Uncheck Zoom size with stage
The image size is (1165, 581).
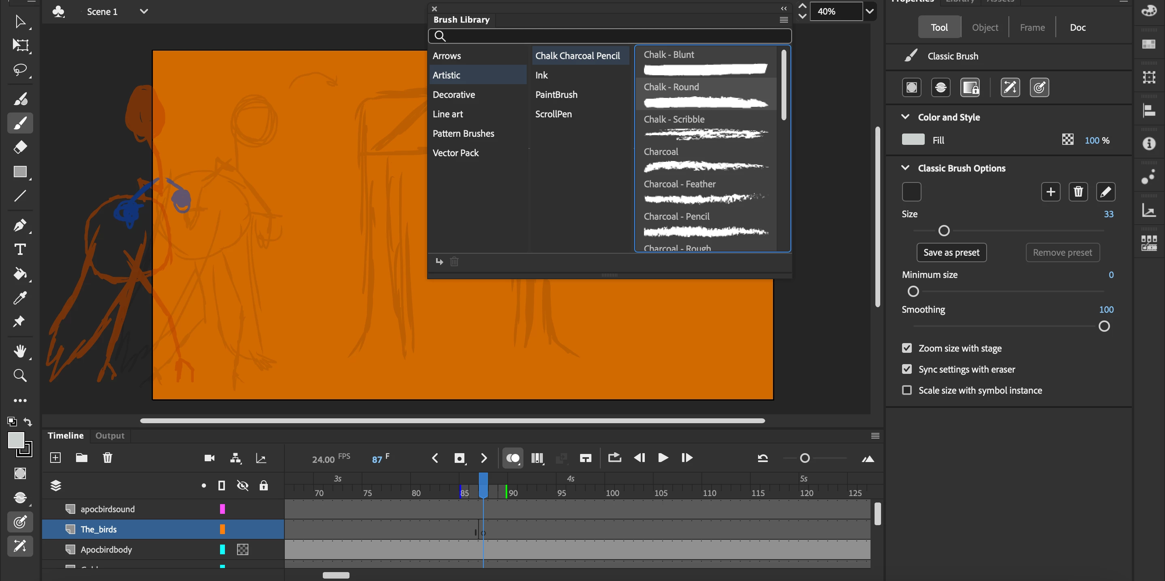(x=907, y=348)
